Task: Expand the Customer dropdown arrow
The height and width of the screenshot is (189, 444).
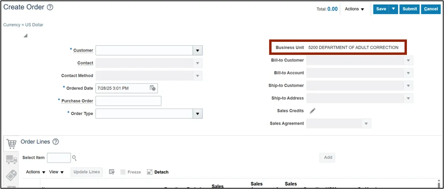Action: [198, 51]
